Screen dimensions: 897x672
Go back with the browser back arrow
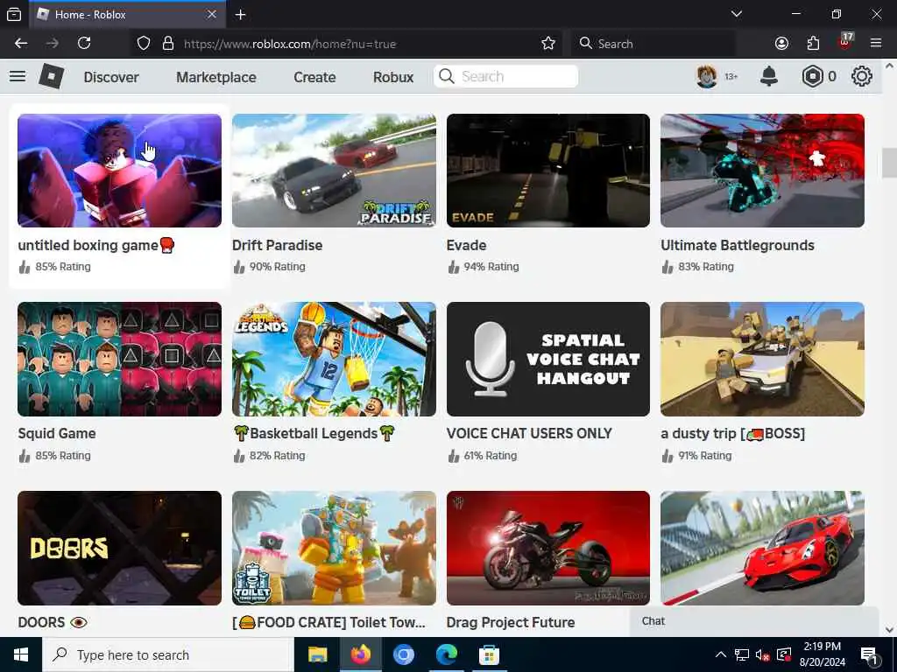coord(21,44)
